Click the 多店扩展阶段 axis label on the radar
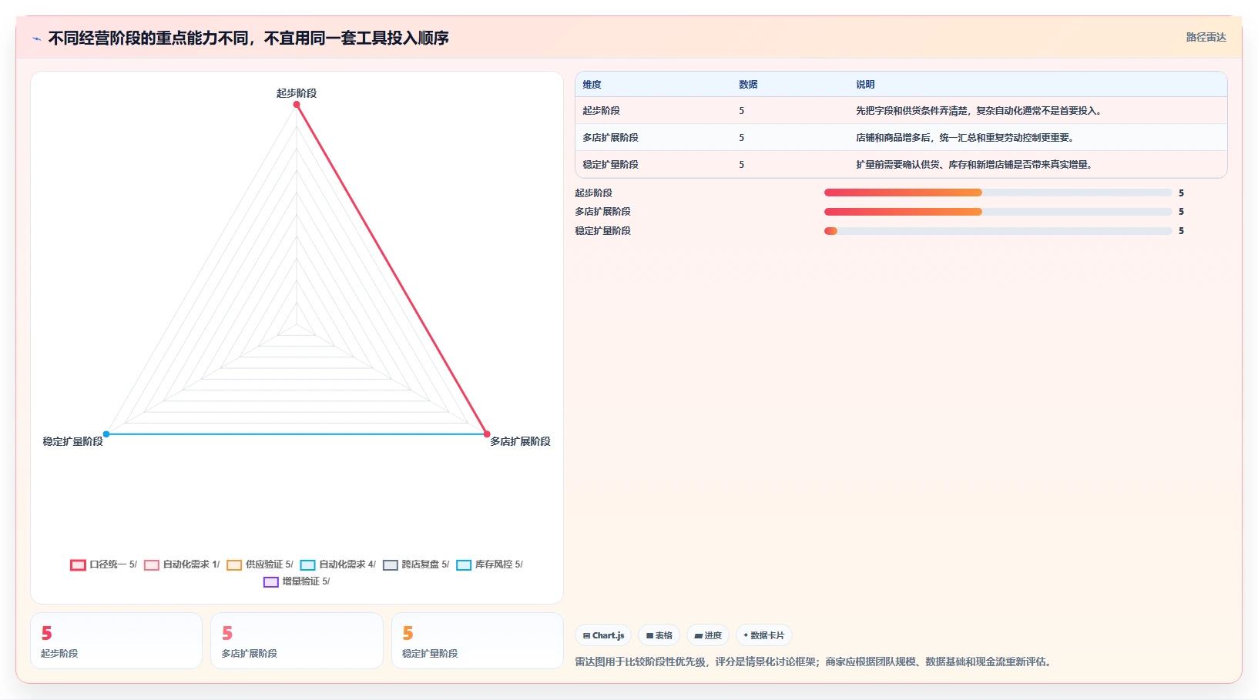Screen dimensions: 1258x700 521,441
